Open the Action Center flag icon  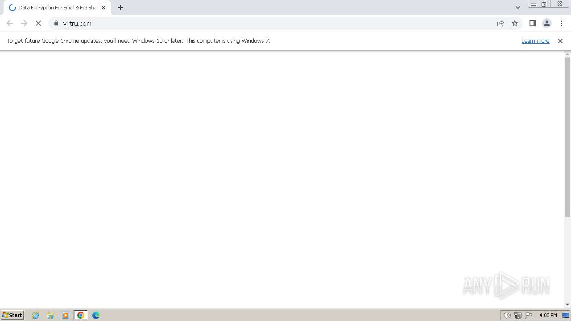529,315
